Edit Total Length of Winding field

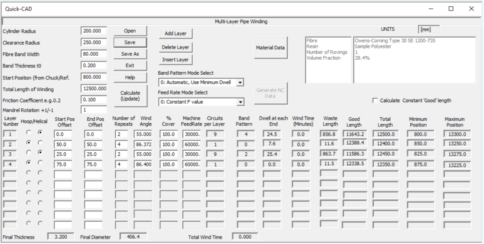[94, 89]
